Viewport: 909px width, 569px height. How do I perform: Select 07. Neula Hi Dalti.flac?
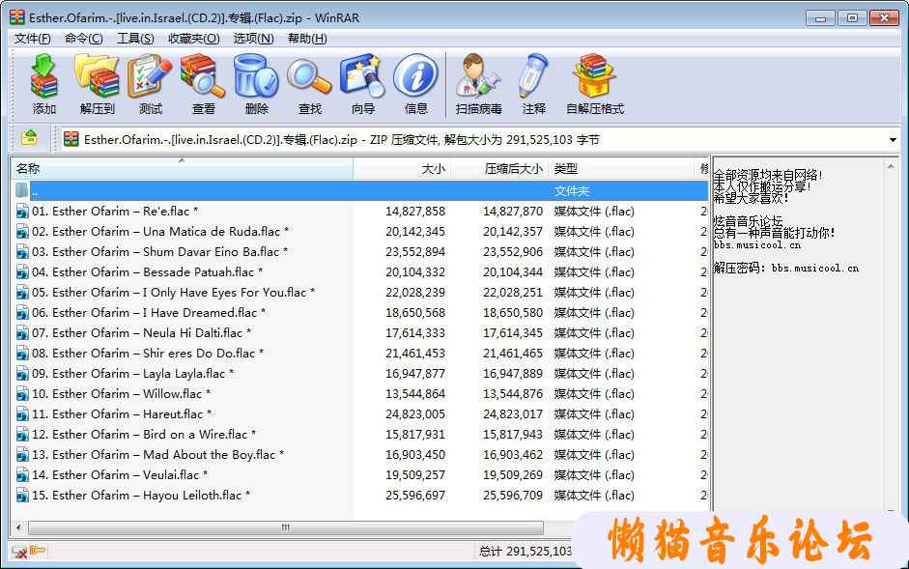pyautogui.click(x=141, y=333)
